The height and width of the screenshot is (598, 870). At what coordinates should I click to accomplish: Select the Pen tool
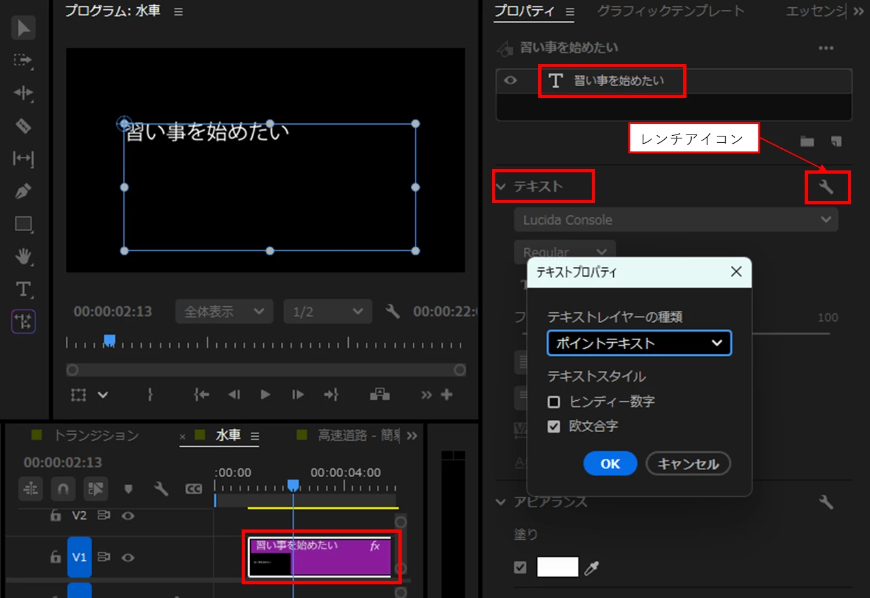[x=24, y=191]
